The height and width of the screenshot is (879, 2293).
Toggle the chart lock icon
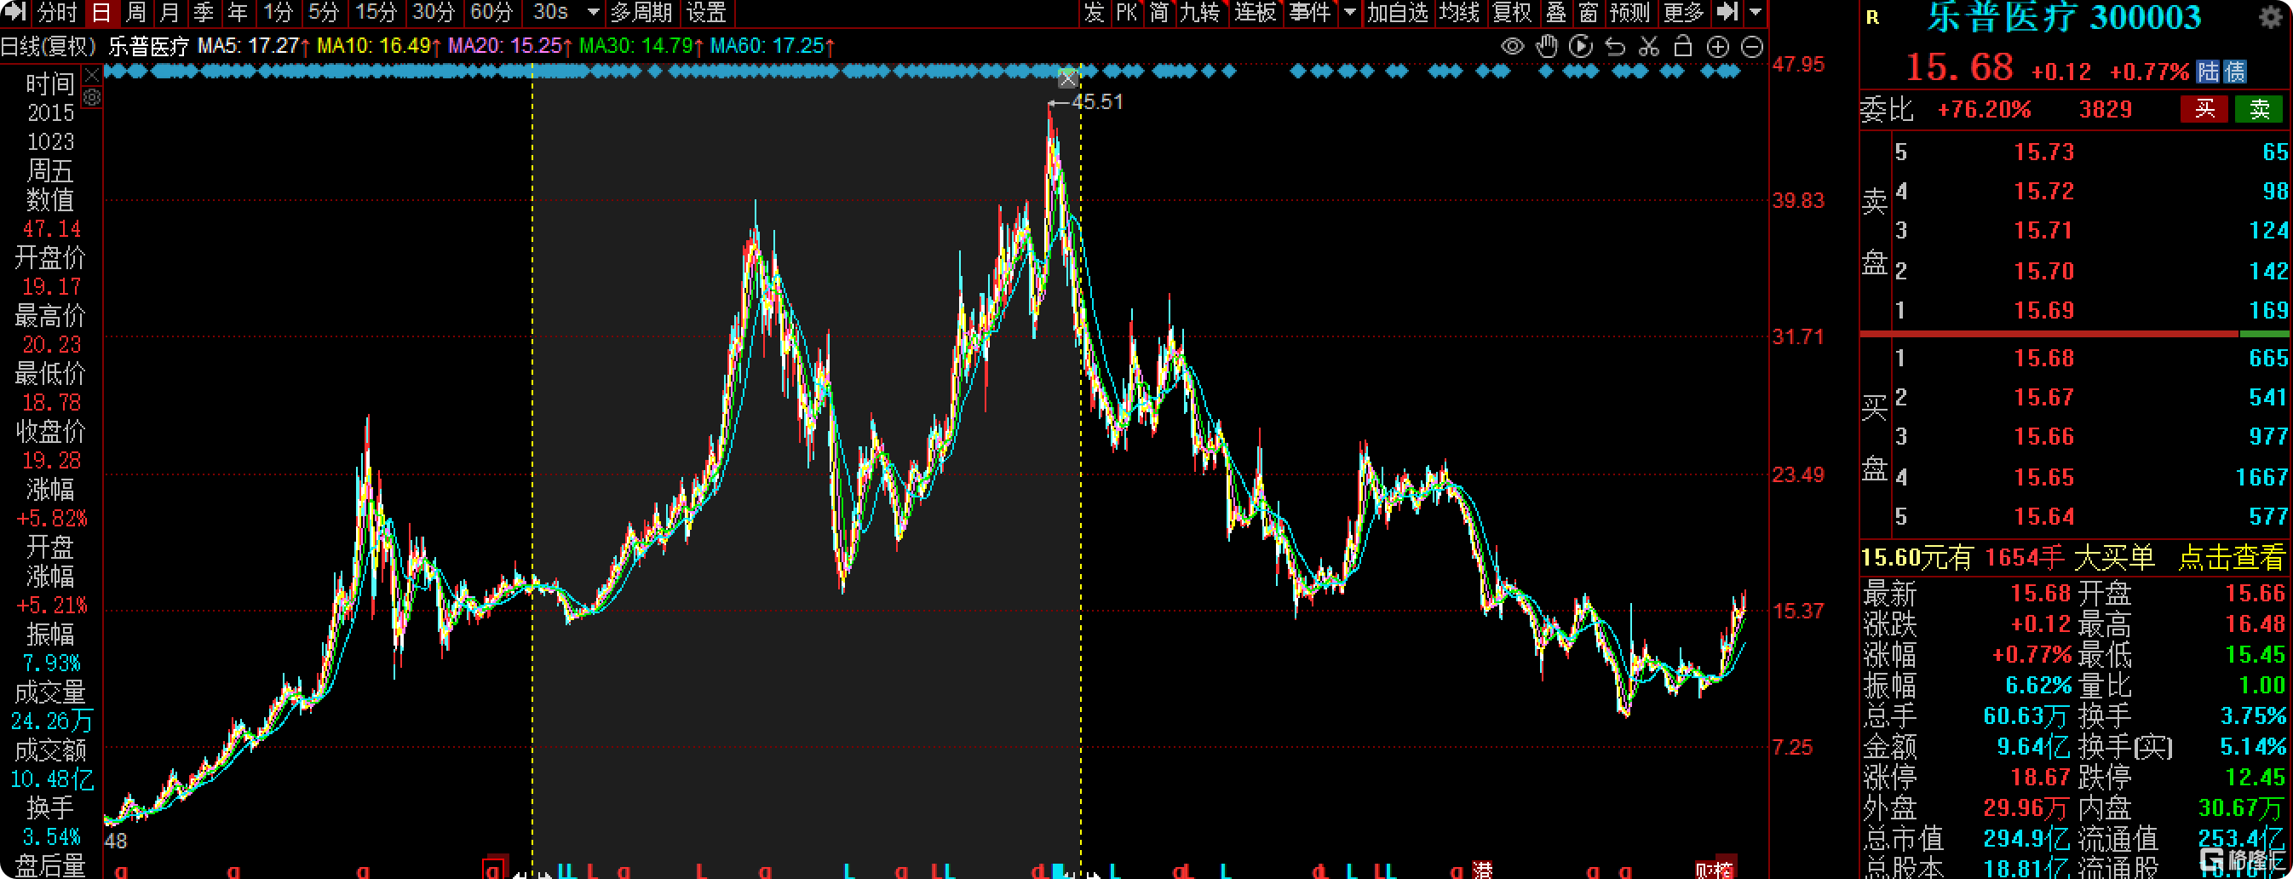[1682, 46]
